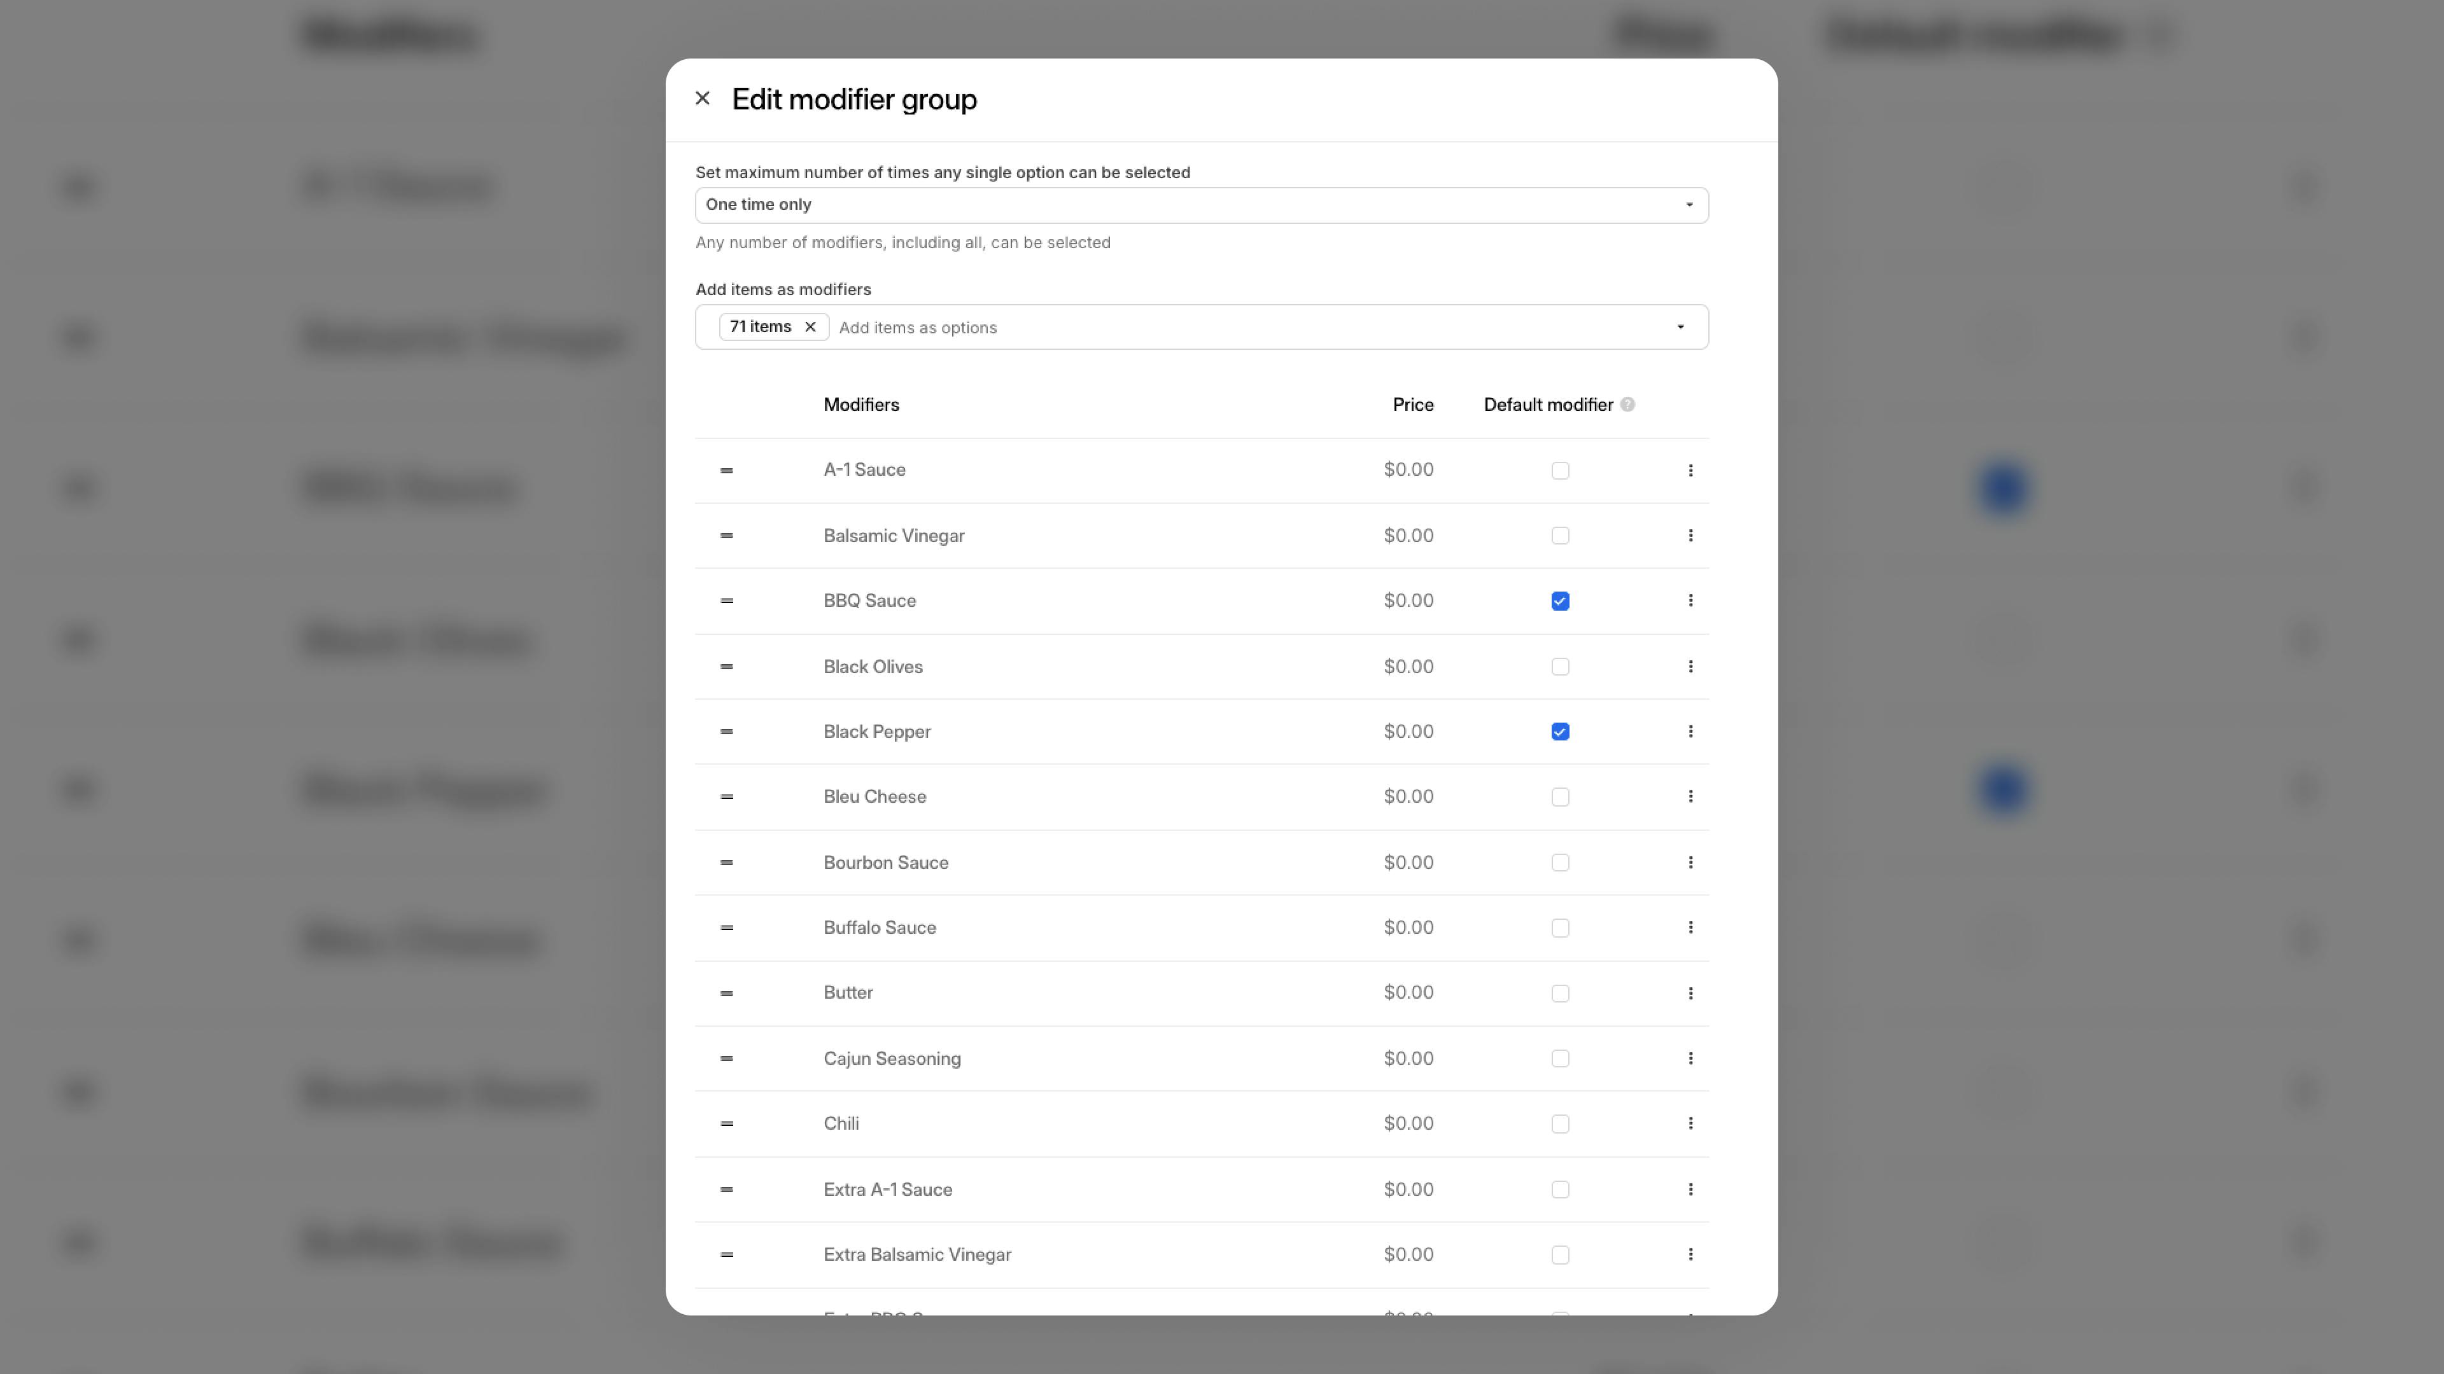Click the 'Add items as options' input field
Viewport: 2444px width, 1374px height.
[x=1233, y=327]
